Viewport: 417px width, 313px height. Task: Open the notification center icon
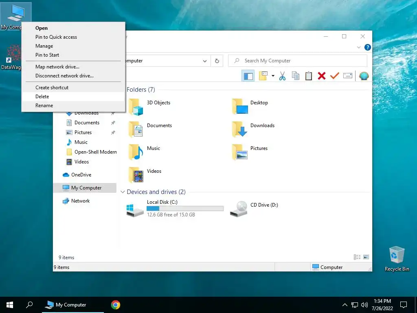404,305
